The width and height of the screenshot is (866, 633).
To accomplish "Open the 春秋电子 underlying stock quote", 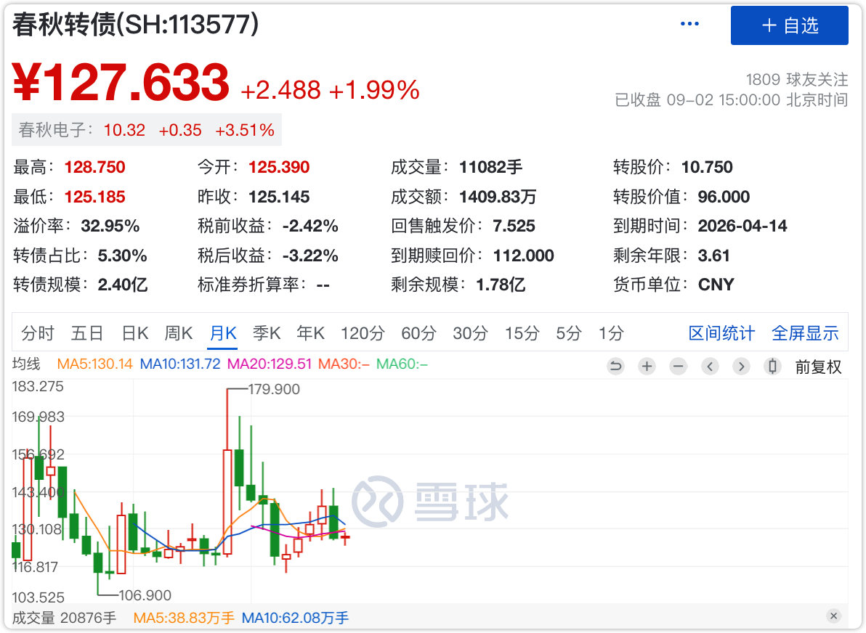I will click(x=146, y=130).
